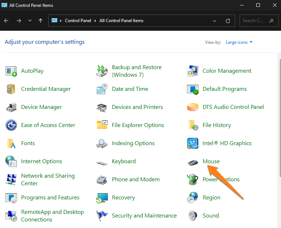Viewport: 281px width, 228px height.
Task: Click the Device Manager link
Action: click(41, 107)
